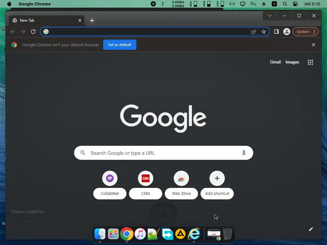Open the CNN shortcut
Viewport: 327px width, 245px height.
point(146,185)
